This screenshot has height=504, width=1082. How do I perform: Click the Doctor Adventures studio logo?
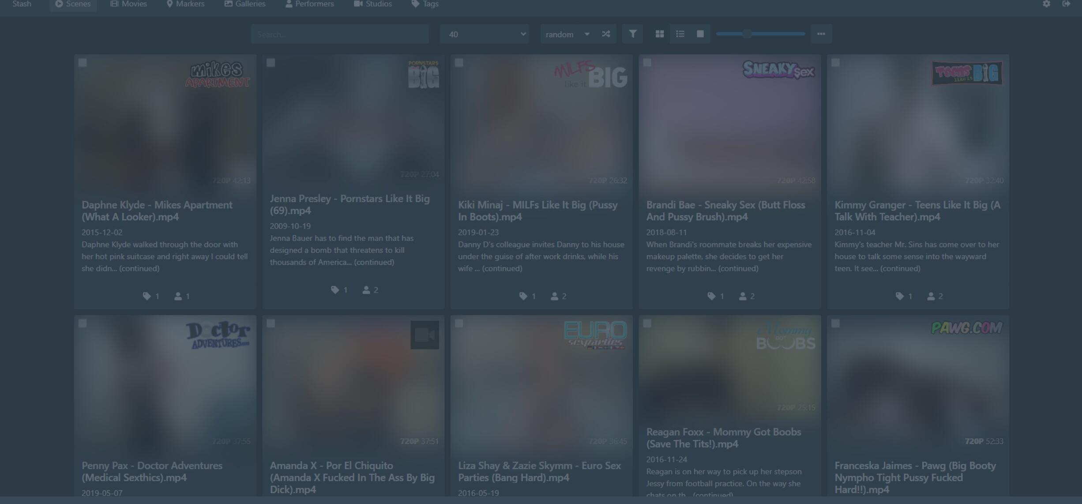point(218,335)
